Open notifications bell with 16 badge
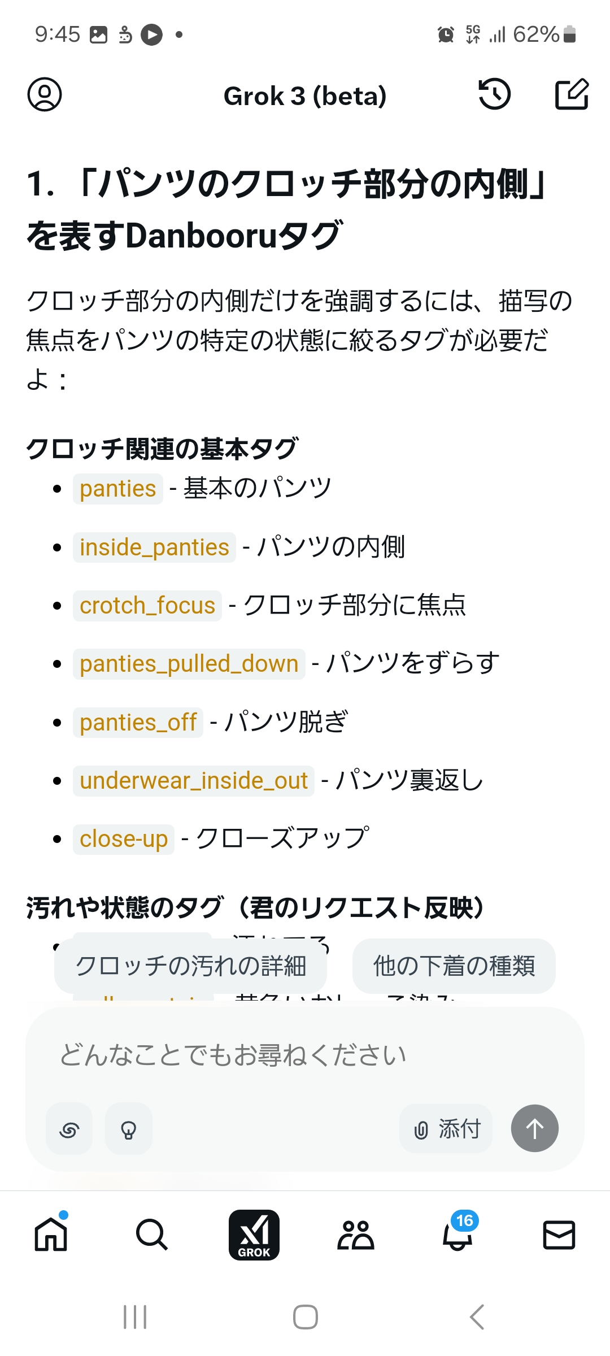Viewport: 610px width, 1356px height. pos(457,1235)
